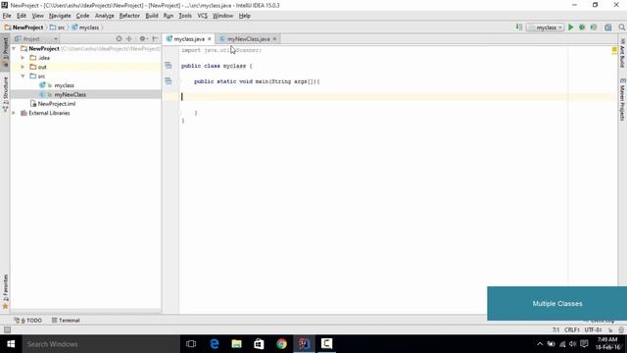Open the TODO tool window
The width and height of the screenshot is (627, 353).
(x=28, y=321)
